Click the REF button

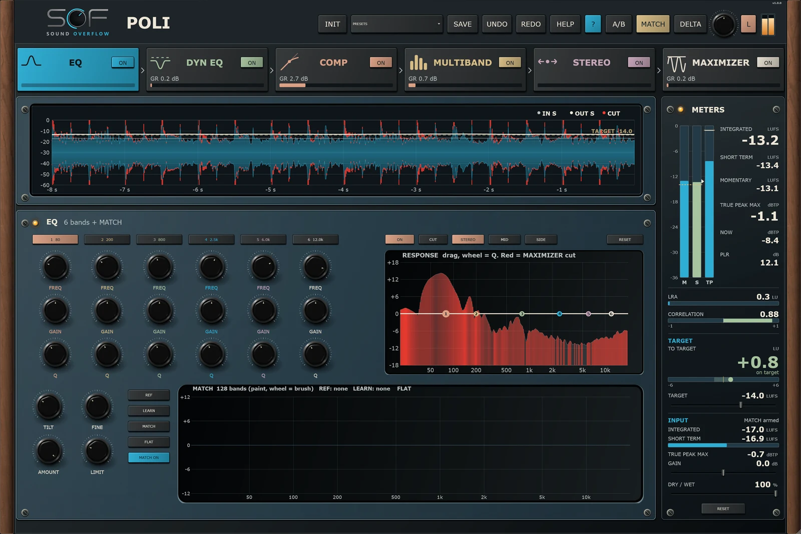click(x=149, y=395)
